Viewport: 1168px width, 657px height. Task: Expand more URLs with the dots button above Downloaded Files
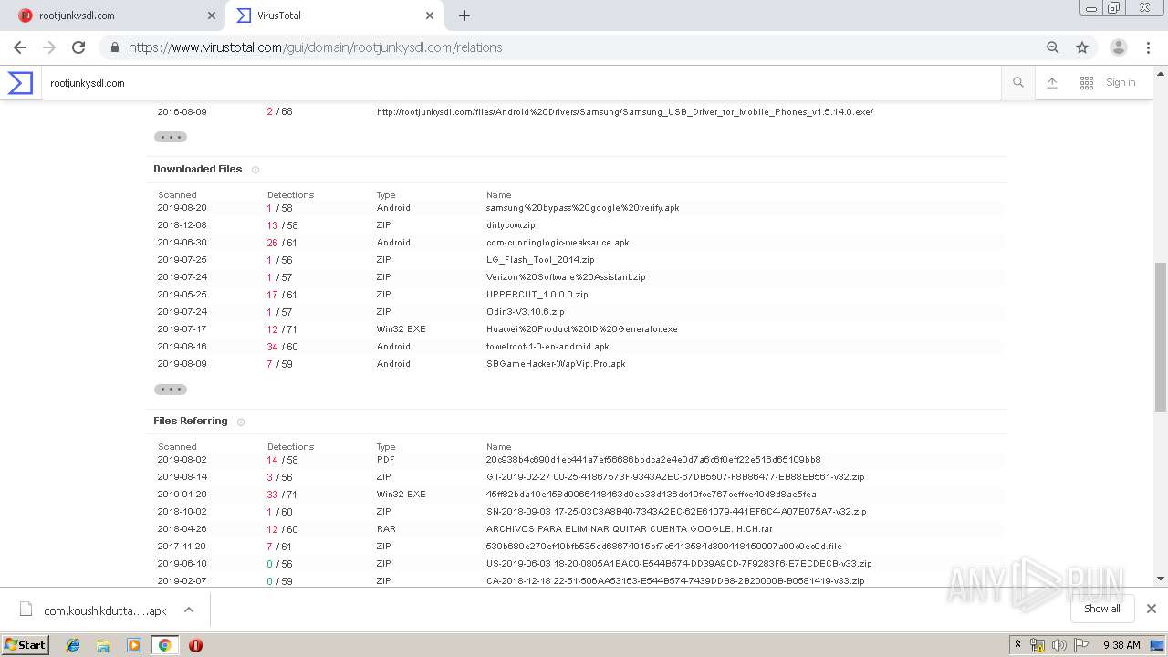tap(171, 137)
